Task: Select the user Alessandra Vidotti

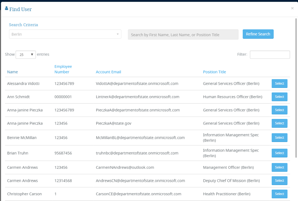Action: [279, 83]
